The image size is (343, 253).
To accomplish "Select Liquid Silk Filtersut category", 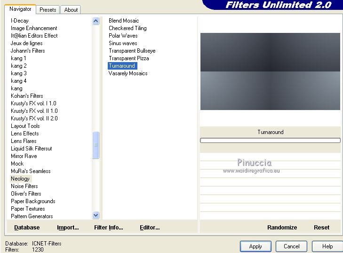I will (31, 149).
